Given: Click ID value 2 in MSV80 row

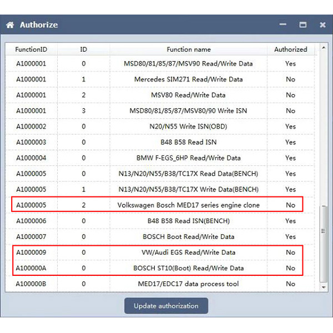Looking at the screenshot, I should coord(84,95).
